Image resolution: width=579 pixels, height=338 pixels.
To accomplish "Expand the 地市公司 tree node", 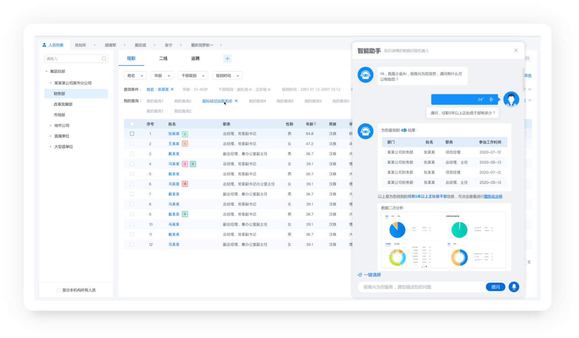I will [51, 125].
